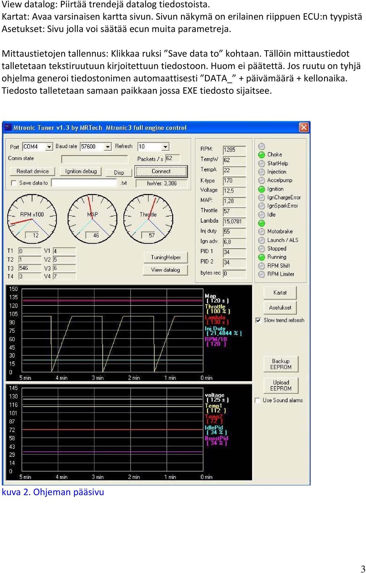This screenshot has height=573, width=366.
Task: Click the K-type value field 170
Action: point(234,181)
